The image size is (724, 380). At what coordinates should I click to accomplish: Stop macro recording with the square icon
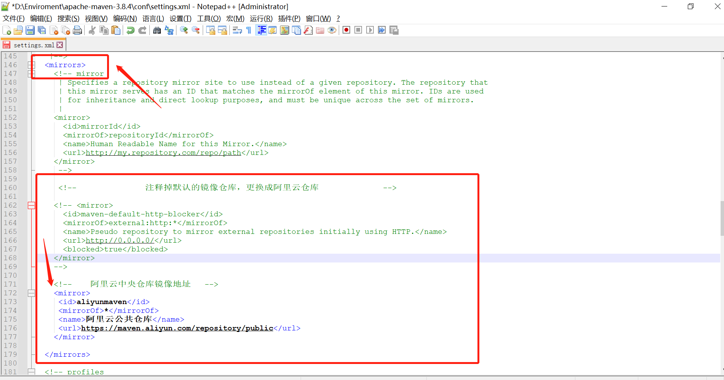click(358, 30)
